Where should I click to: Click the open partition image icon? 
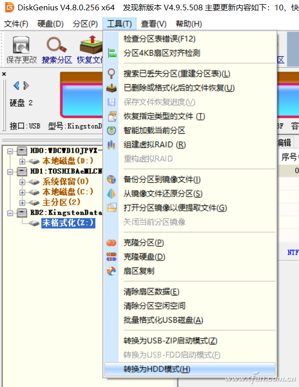coord(112,207)
